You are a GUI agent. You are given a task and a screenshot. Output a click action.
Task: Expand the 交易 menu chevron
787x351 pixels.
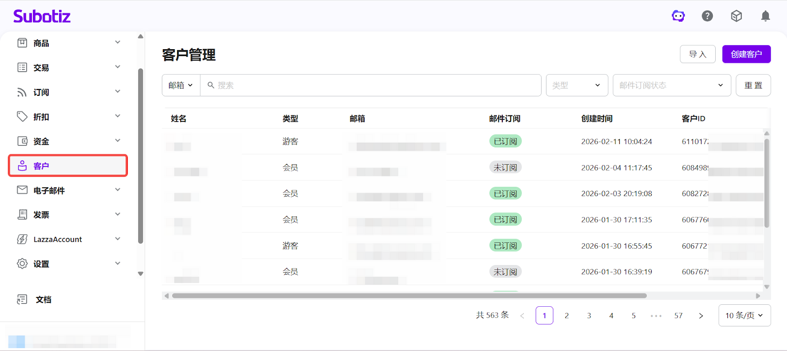(118, 67)
